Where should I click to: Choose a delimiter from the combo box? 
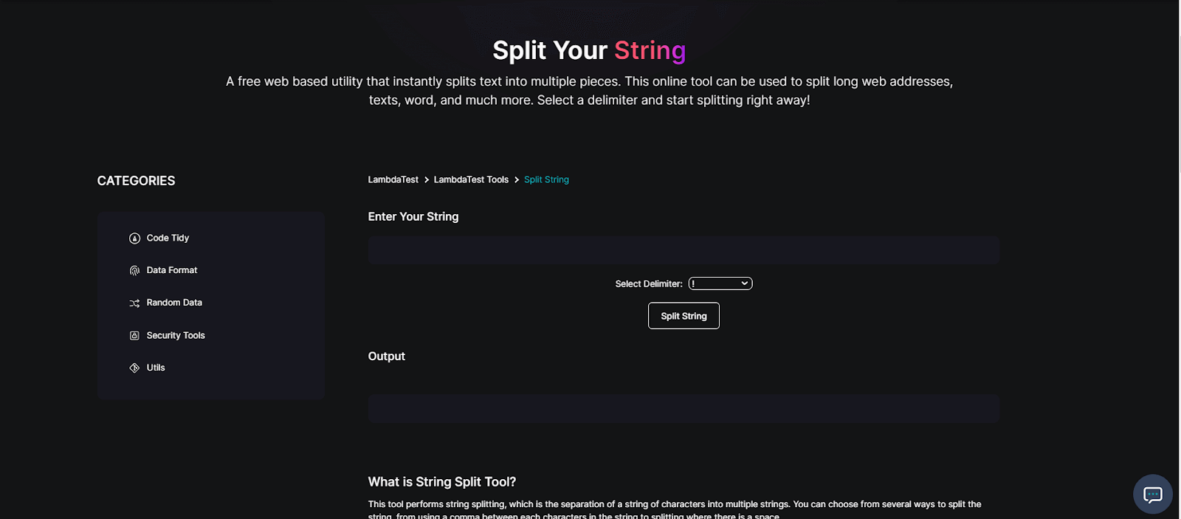pos(720,283)
